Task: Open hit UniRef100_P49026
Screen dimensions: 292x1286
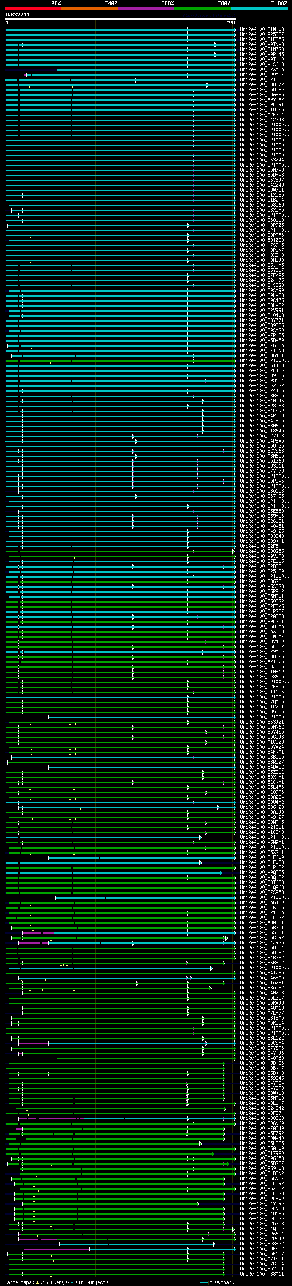Action: (x=262, y=531)
